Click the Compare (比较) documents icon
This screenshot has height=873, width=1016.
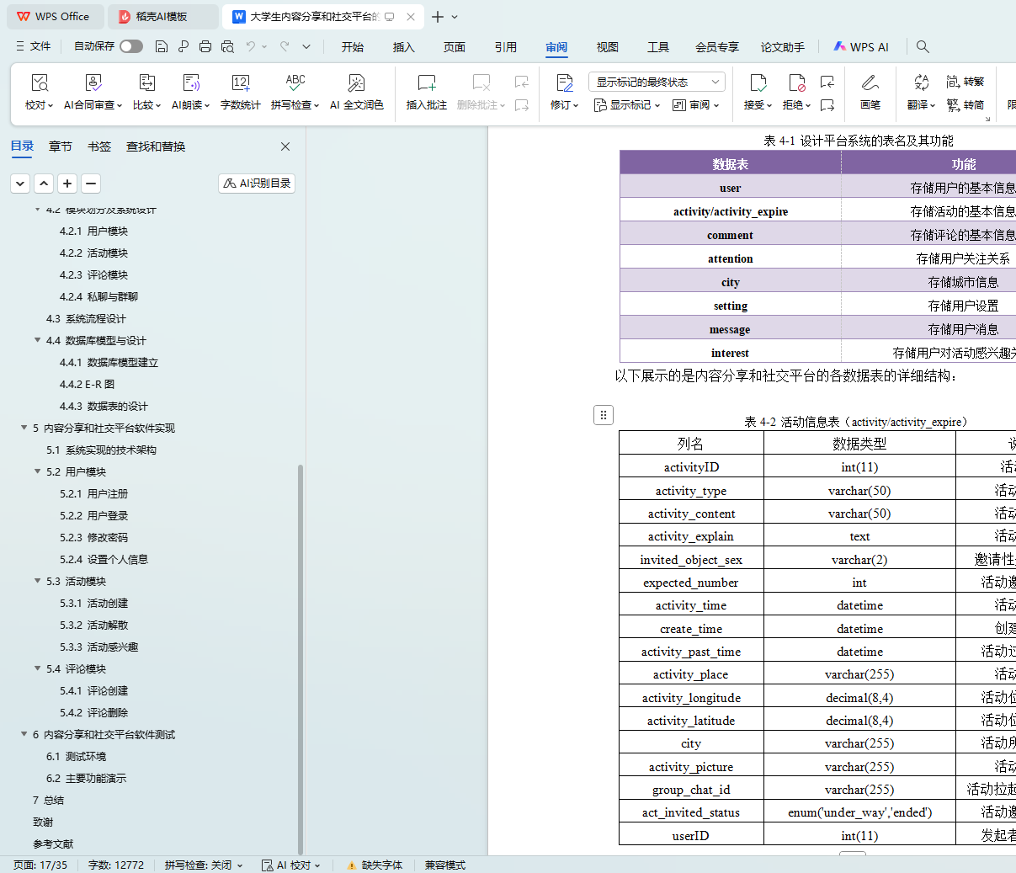(146, 83)
